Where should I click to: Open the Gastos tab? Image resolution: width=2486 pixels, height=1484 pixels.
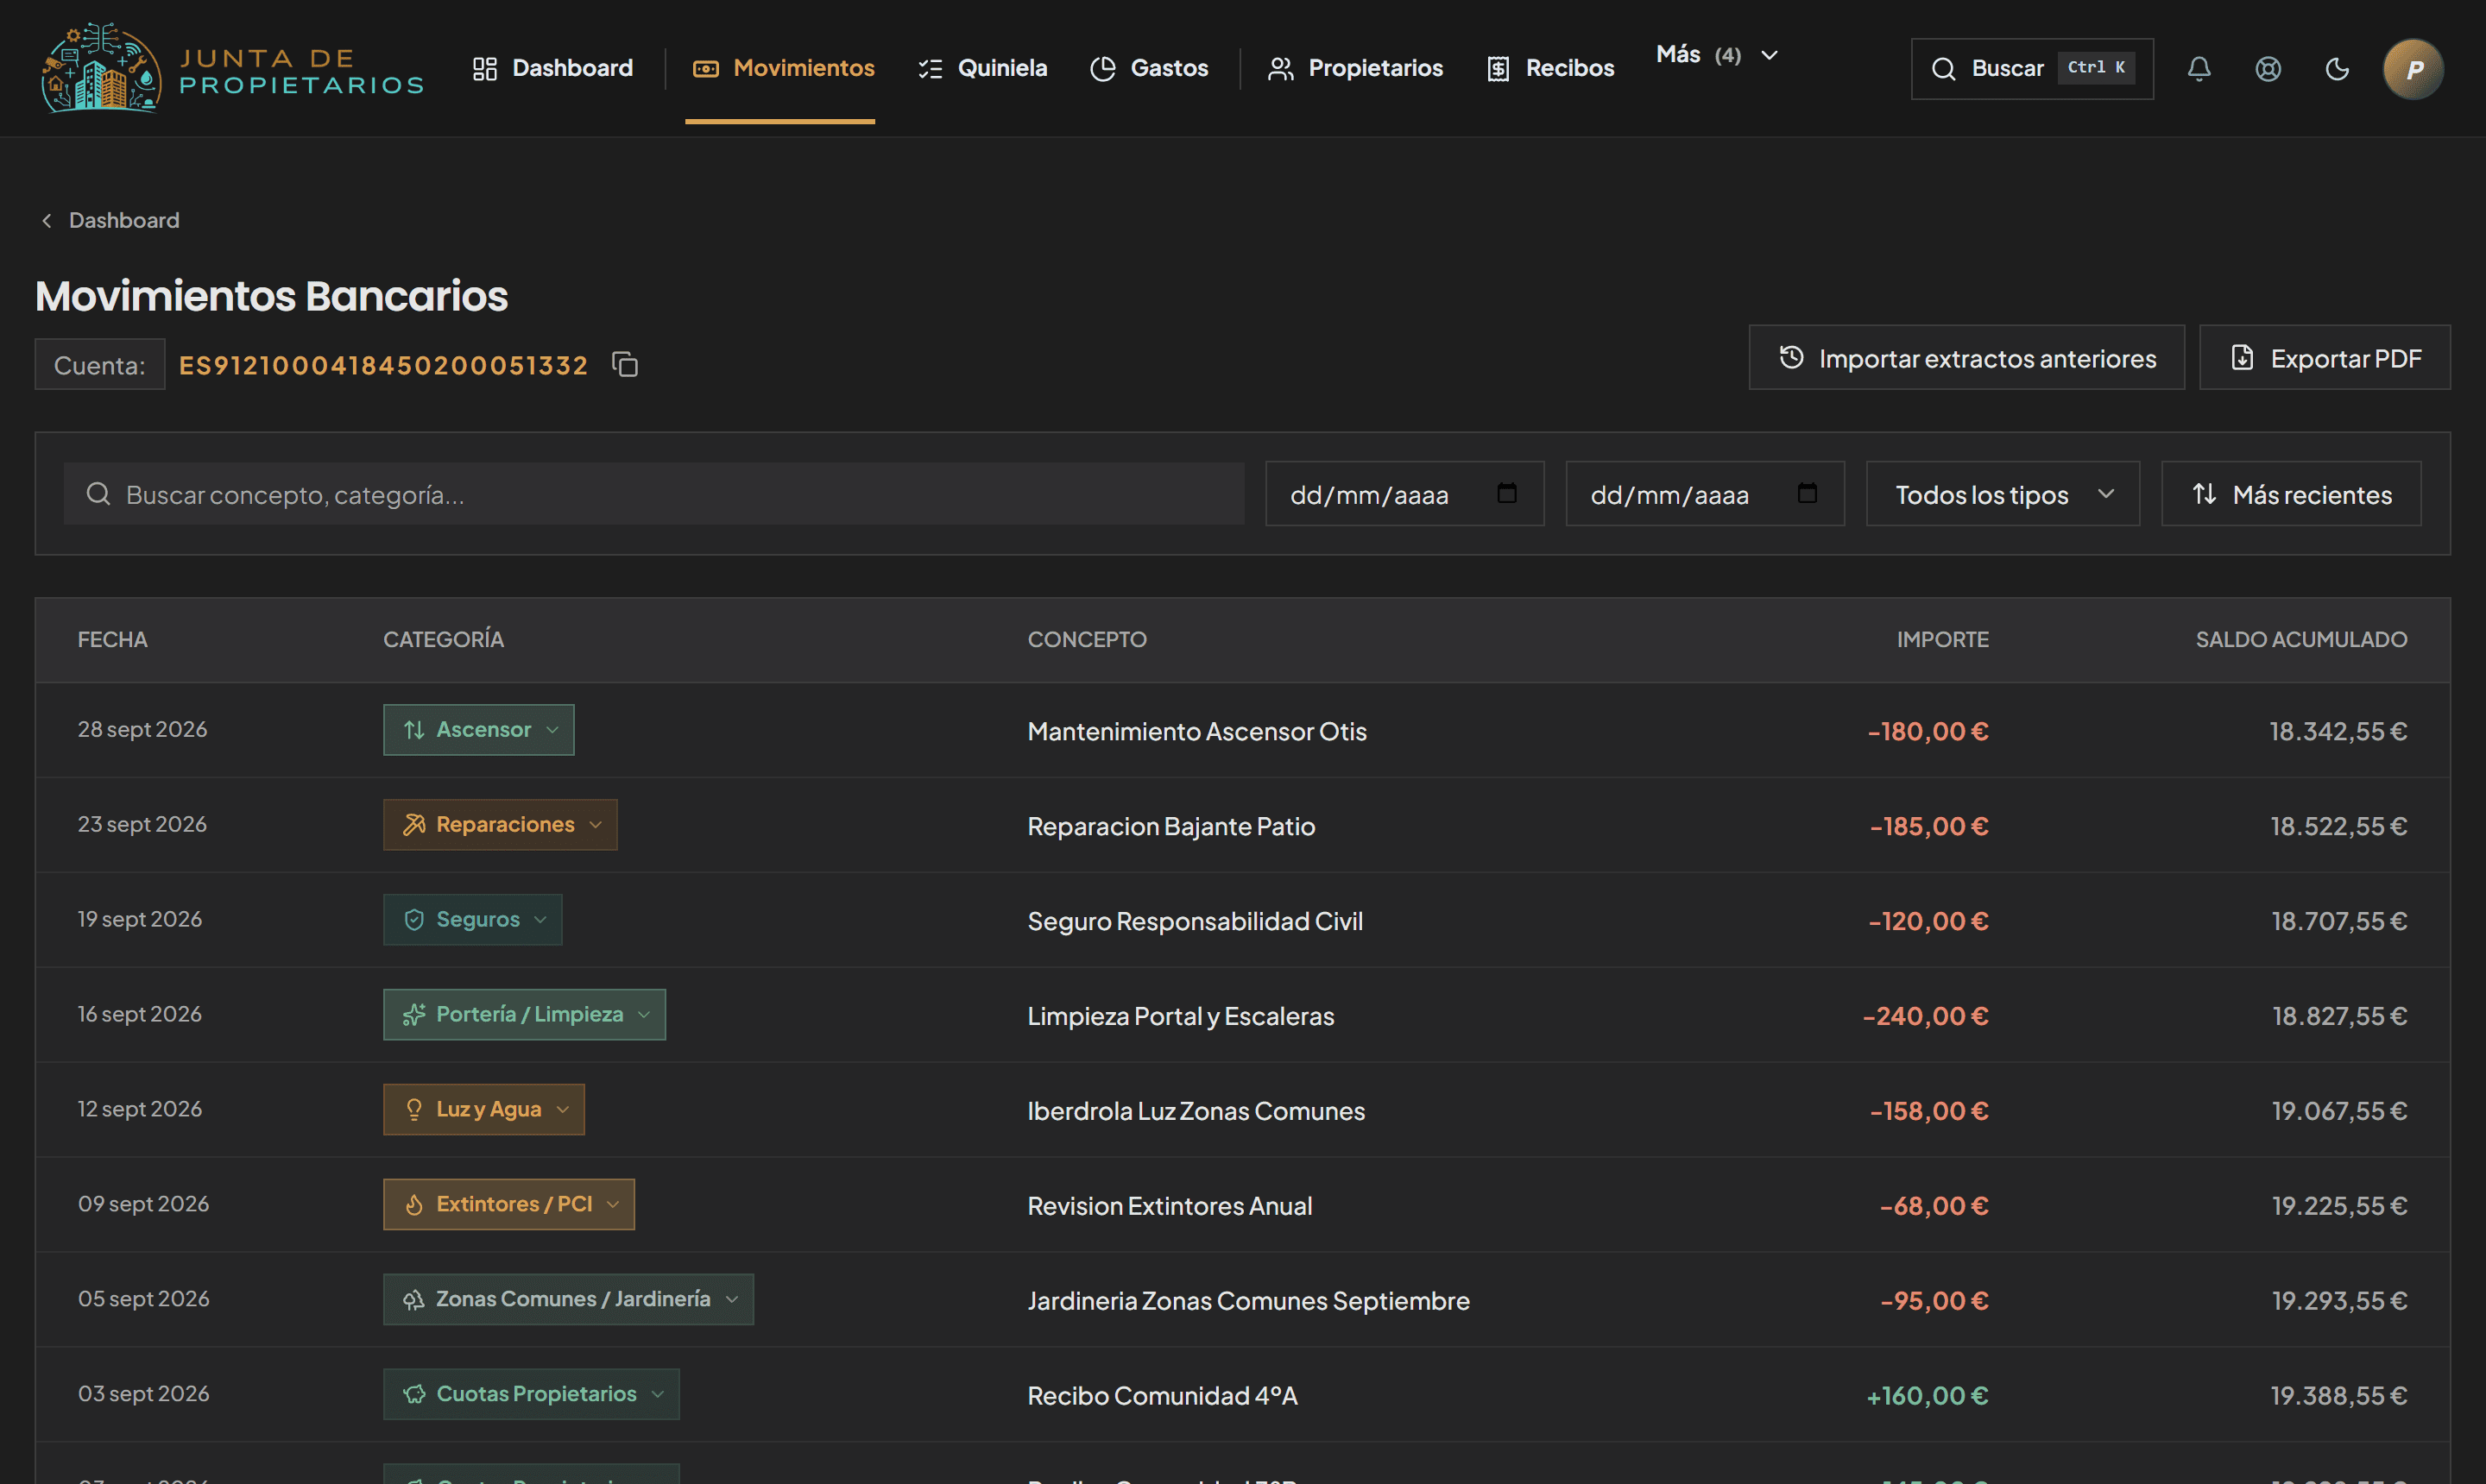1150,68
